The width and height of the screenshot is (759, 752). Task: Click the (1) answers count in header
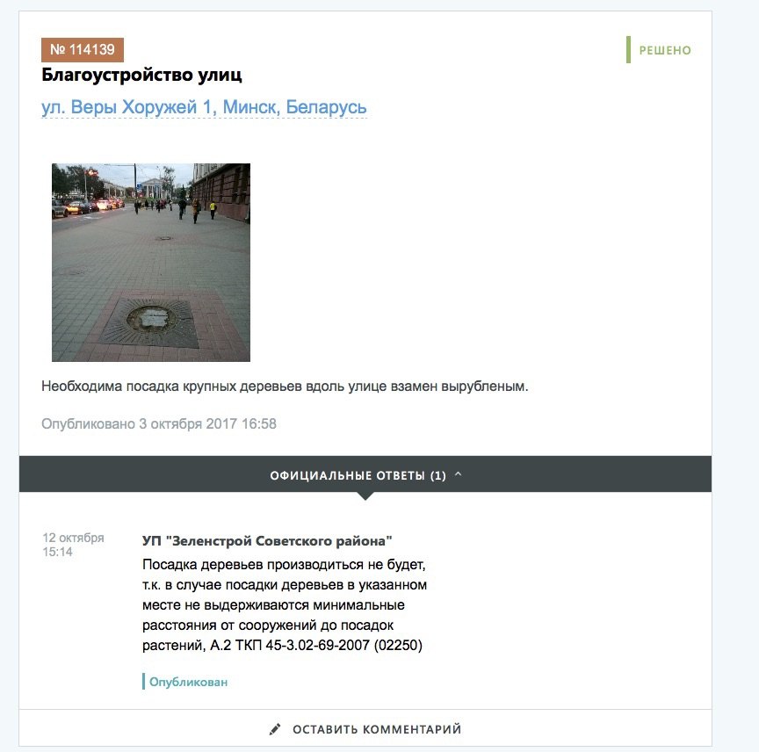coord(438,475)
